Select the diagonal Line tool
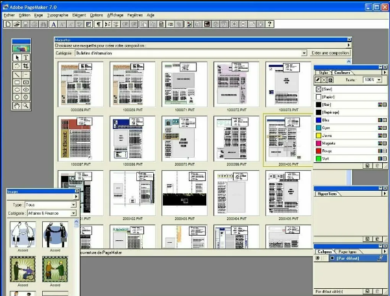 coord(17,75)
